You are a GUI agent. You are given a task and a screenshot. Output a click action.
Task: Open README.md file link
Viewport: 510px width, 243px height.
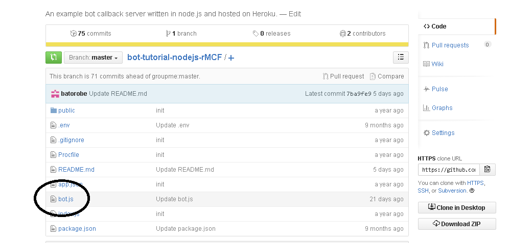pos(76,170)
